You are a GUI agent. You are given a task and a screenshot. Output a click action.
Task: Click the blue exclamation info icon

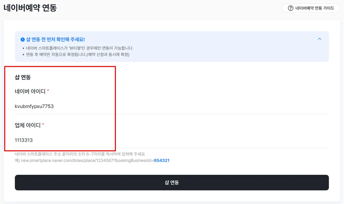tap(23, 40)
